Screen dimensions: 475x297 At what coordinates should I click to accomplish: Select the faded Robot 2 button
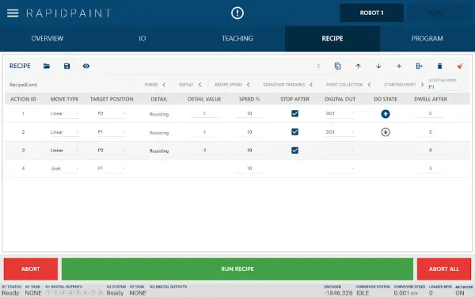439,13
